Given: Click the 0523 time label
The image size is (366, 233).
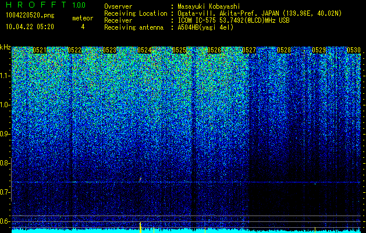Looking at the screenshot, I should (x=109, y=50).
